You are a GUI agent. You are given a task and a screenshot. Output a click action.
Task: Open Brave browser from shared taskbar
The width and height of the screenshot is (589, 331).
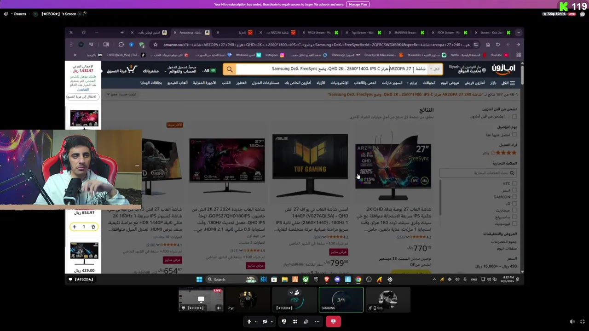click(327, 280)
